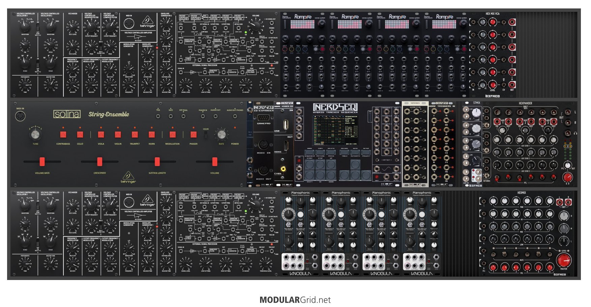Click the Hexmix channel 1 VOL knob

coord(494,267)
